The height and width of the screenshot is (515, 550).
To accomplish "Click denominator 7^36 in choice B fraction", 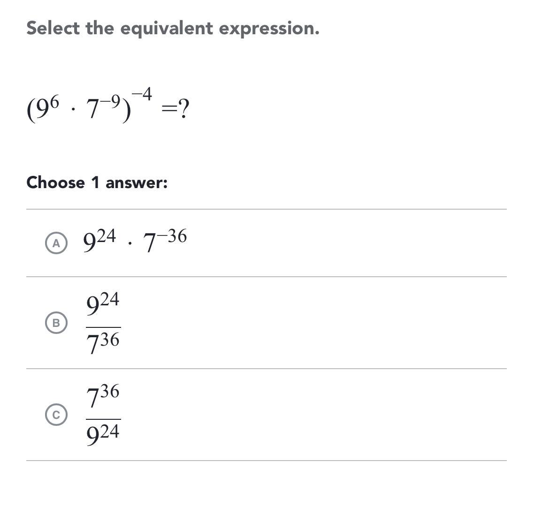I will point(103,342).
